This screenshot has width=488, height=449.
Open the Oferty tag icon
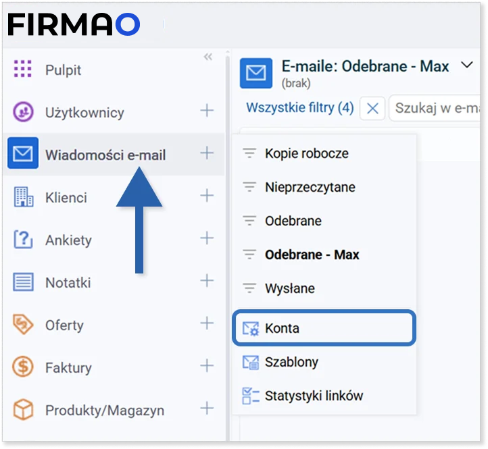(x=23, y=325)
